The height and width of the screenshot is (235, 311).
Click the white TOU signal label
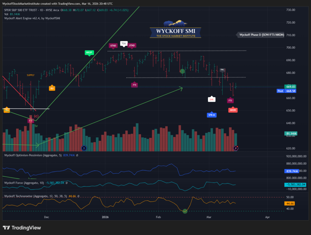[124, 43]
